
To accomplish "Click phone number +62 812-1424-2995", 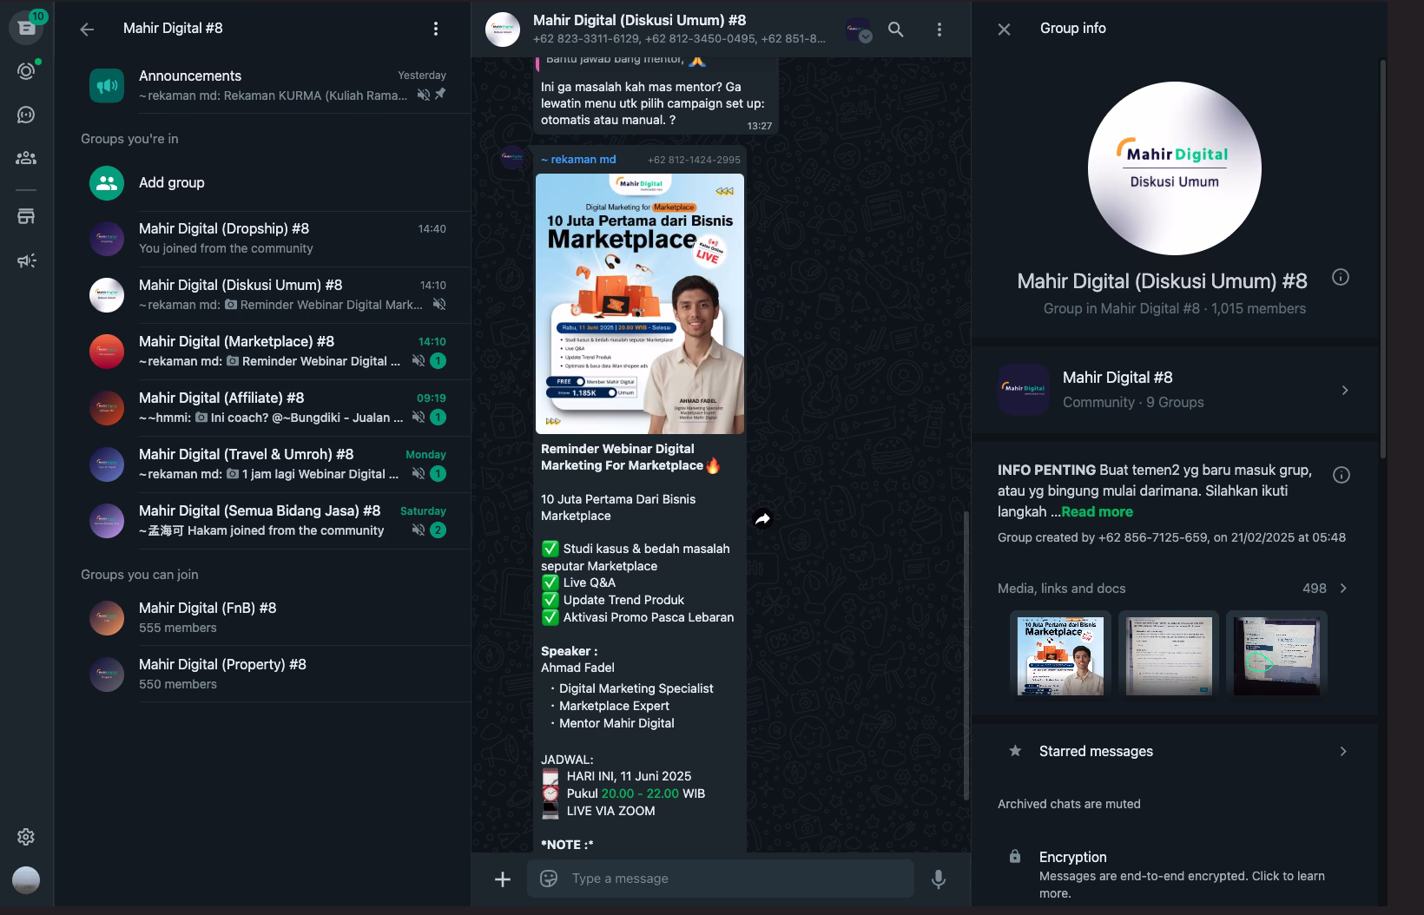I will [694, 160].
